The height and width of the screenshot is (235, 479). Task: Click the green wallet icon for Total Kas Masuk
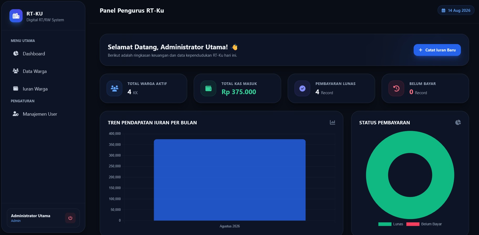tap(208, 88)
